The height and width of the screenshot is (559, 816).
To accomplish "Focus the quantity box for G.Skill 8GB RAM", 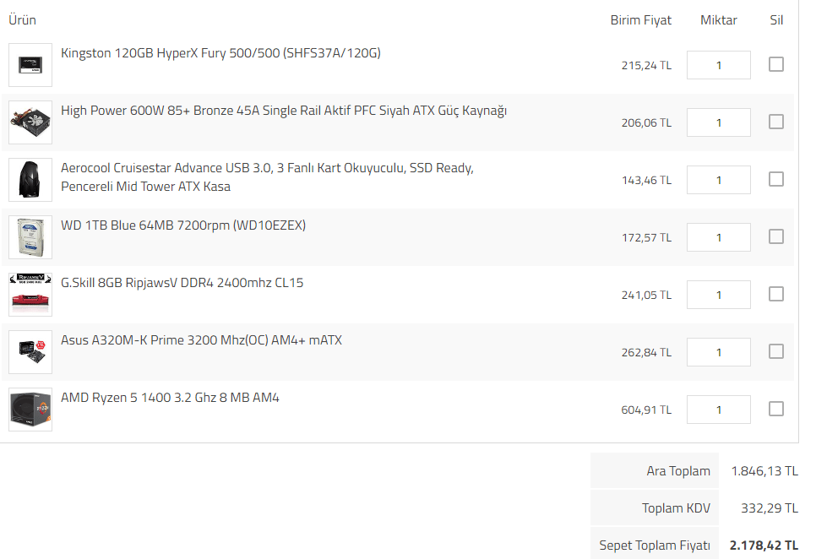I will (x=718, y=295).
